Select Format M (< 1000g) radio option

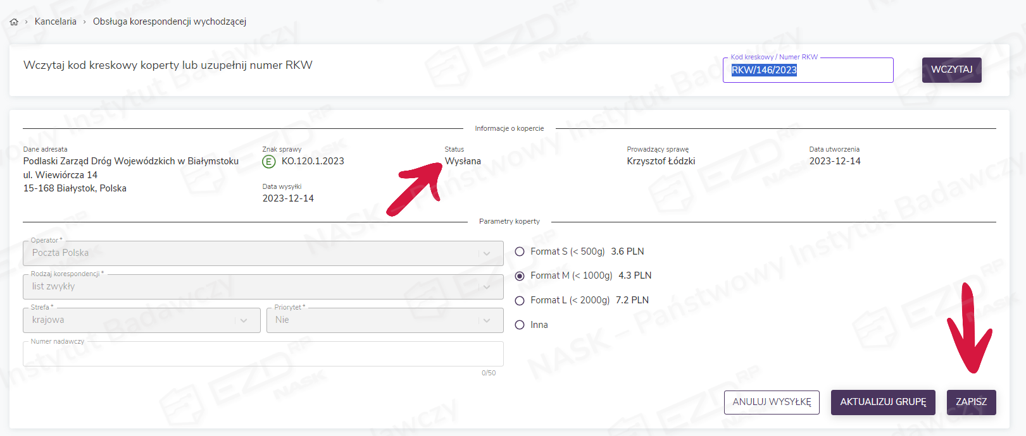(x=520, y=276)
